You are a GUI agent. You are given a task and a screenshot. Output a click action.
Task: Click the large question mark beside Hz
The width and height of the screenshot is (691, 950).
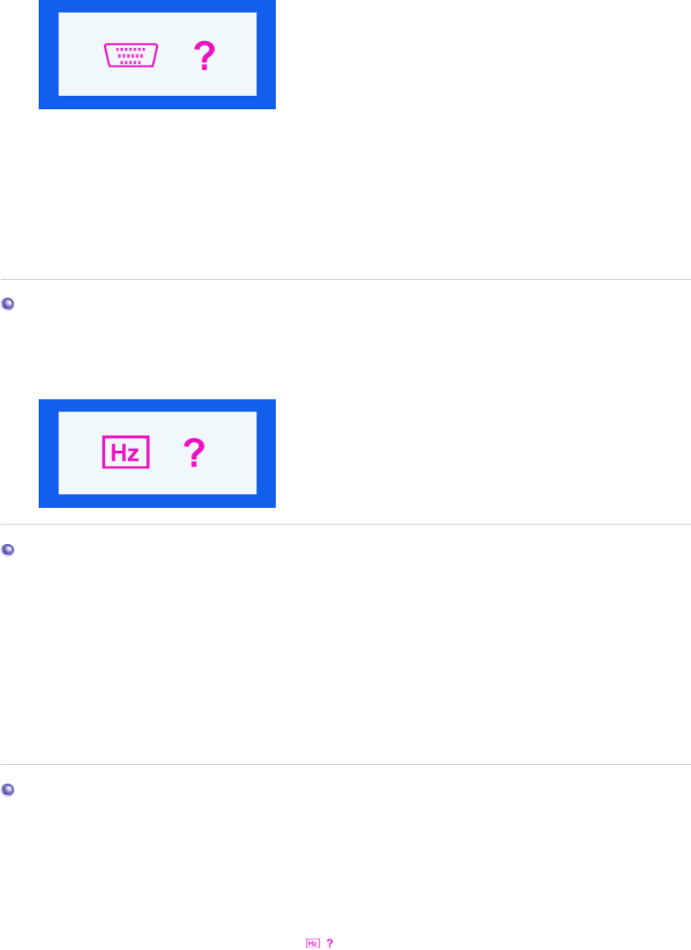pos(194,454)
